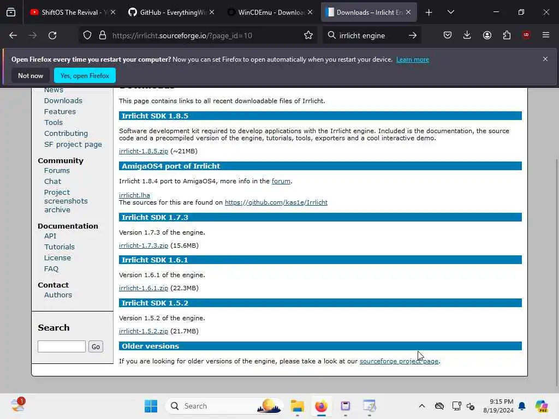Open the Copilot preview taskbar icon
Image resolution: width=559 pixels, height=419 pixels.
point(541,406)
